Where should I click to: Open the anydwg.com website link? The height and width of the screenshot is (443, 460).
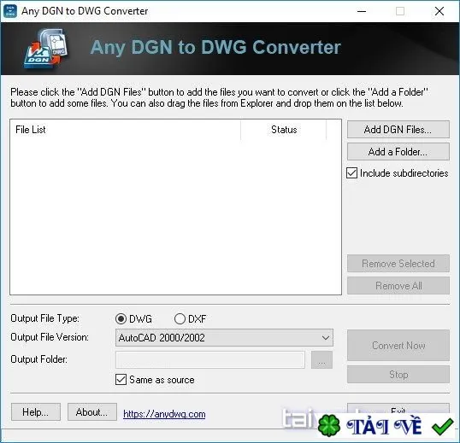click(x=164, y=414)
